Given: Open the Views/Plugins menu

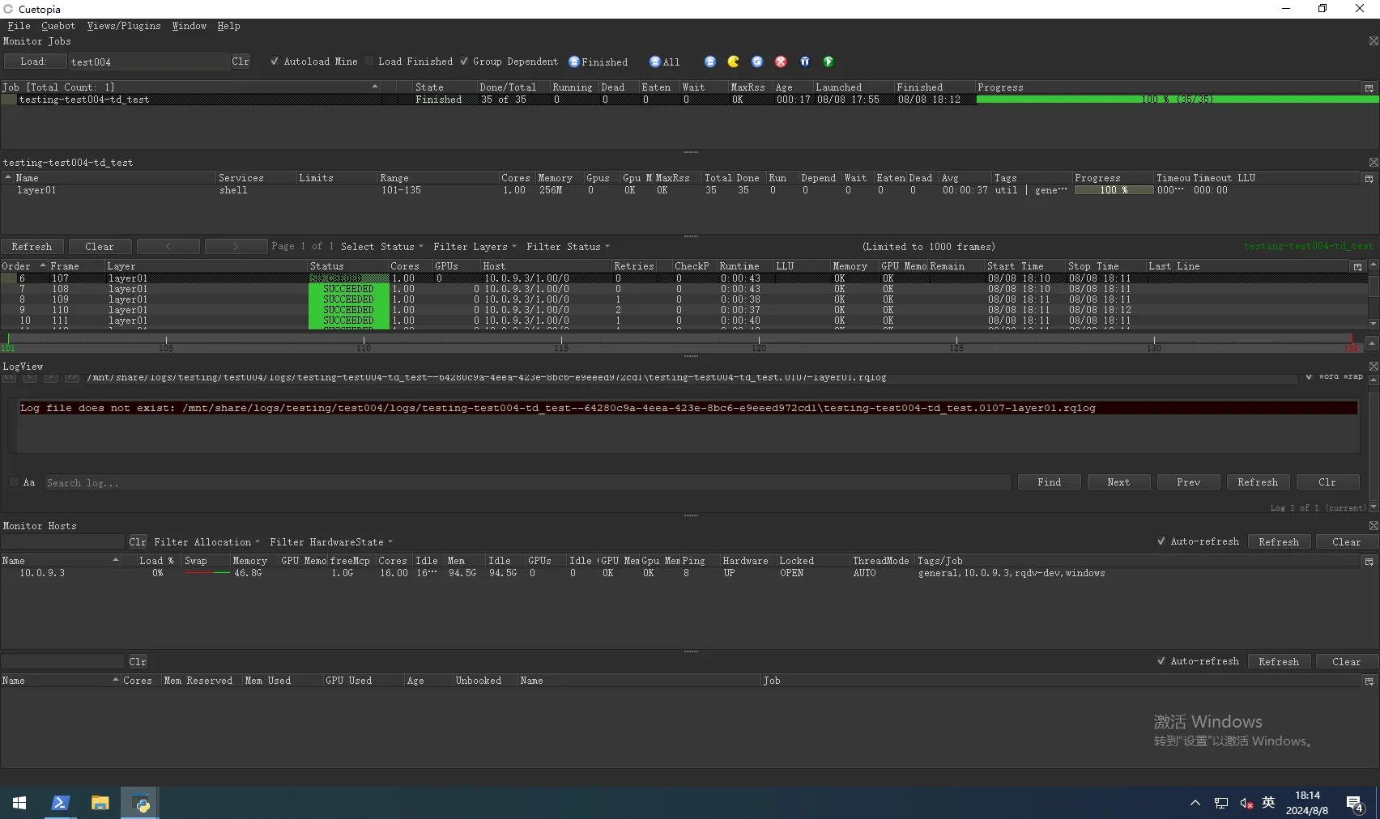Looking at the screenshot, I should [x=124, y=26].
